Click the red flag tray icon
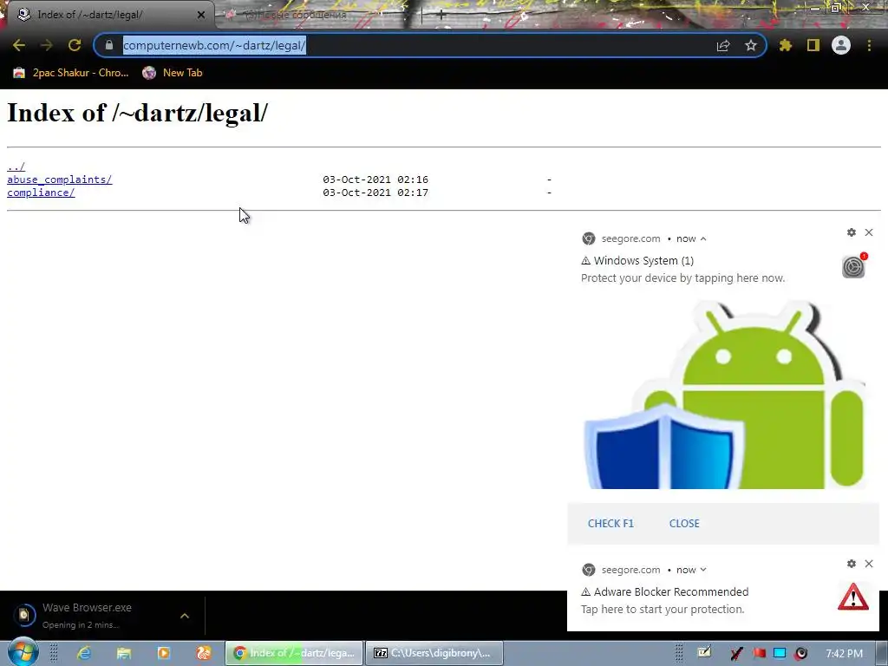 [759, 653]
